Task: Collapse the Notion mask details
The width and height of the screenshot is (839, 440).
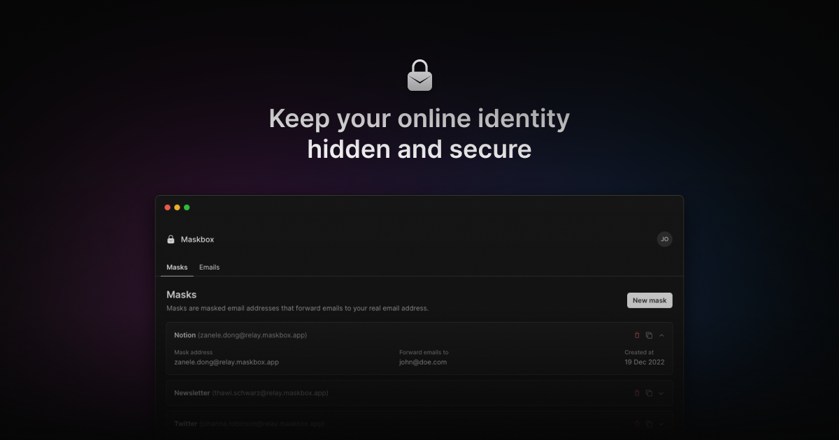Action: tap(661, 335)
